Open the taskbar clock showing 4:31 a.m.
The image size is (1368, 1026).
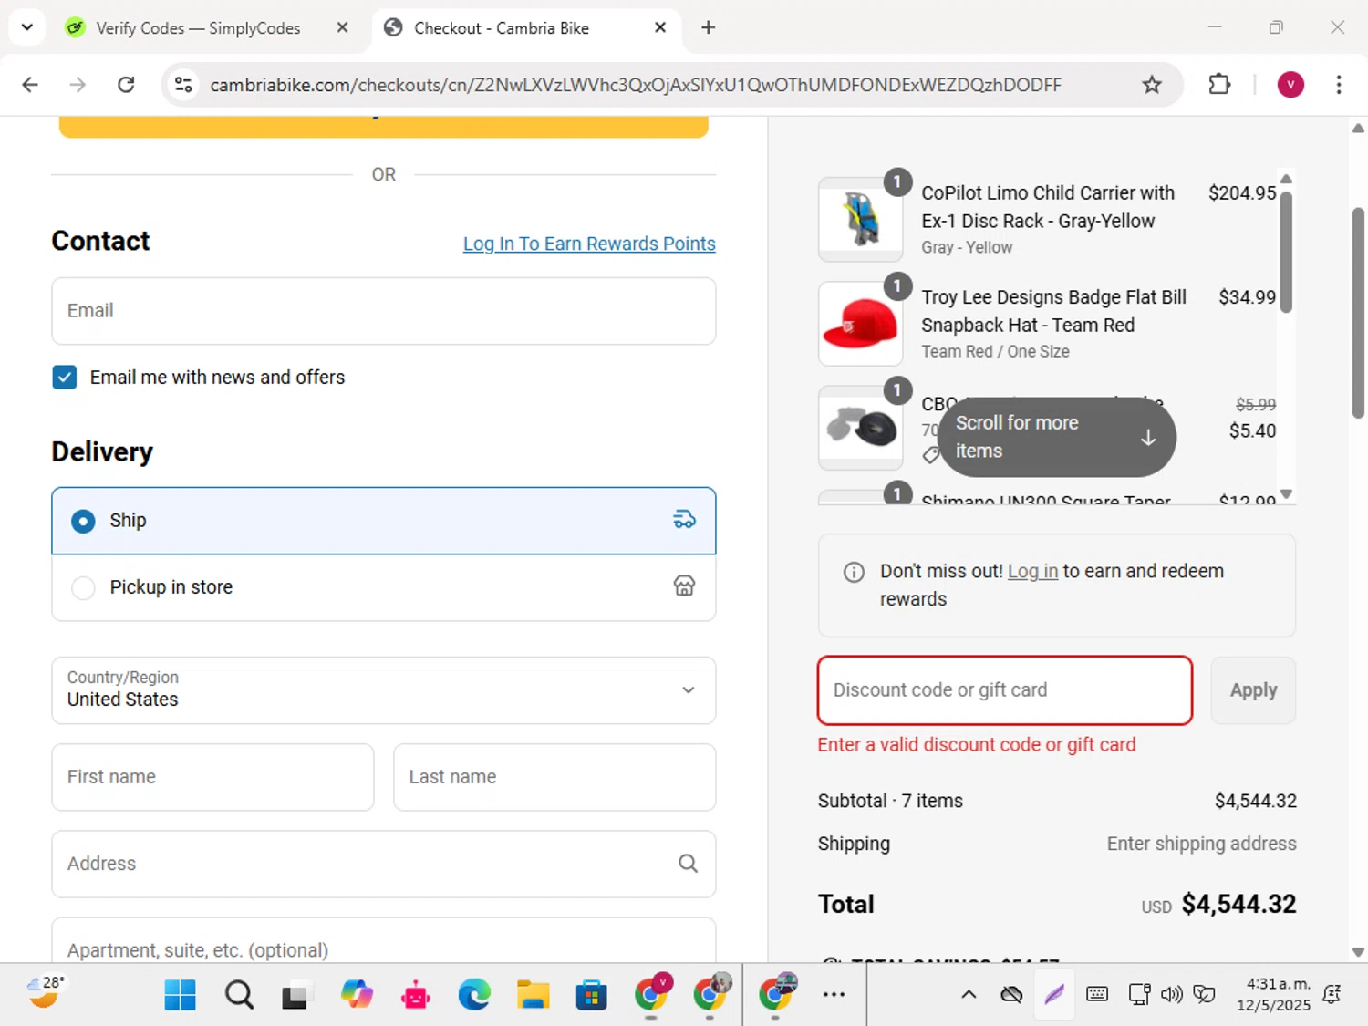pos(1273,995)
